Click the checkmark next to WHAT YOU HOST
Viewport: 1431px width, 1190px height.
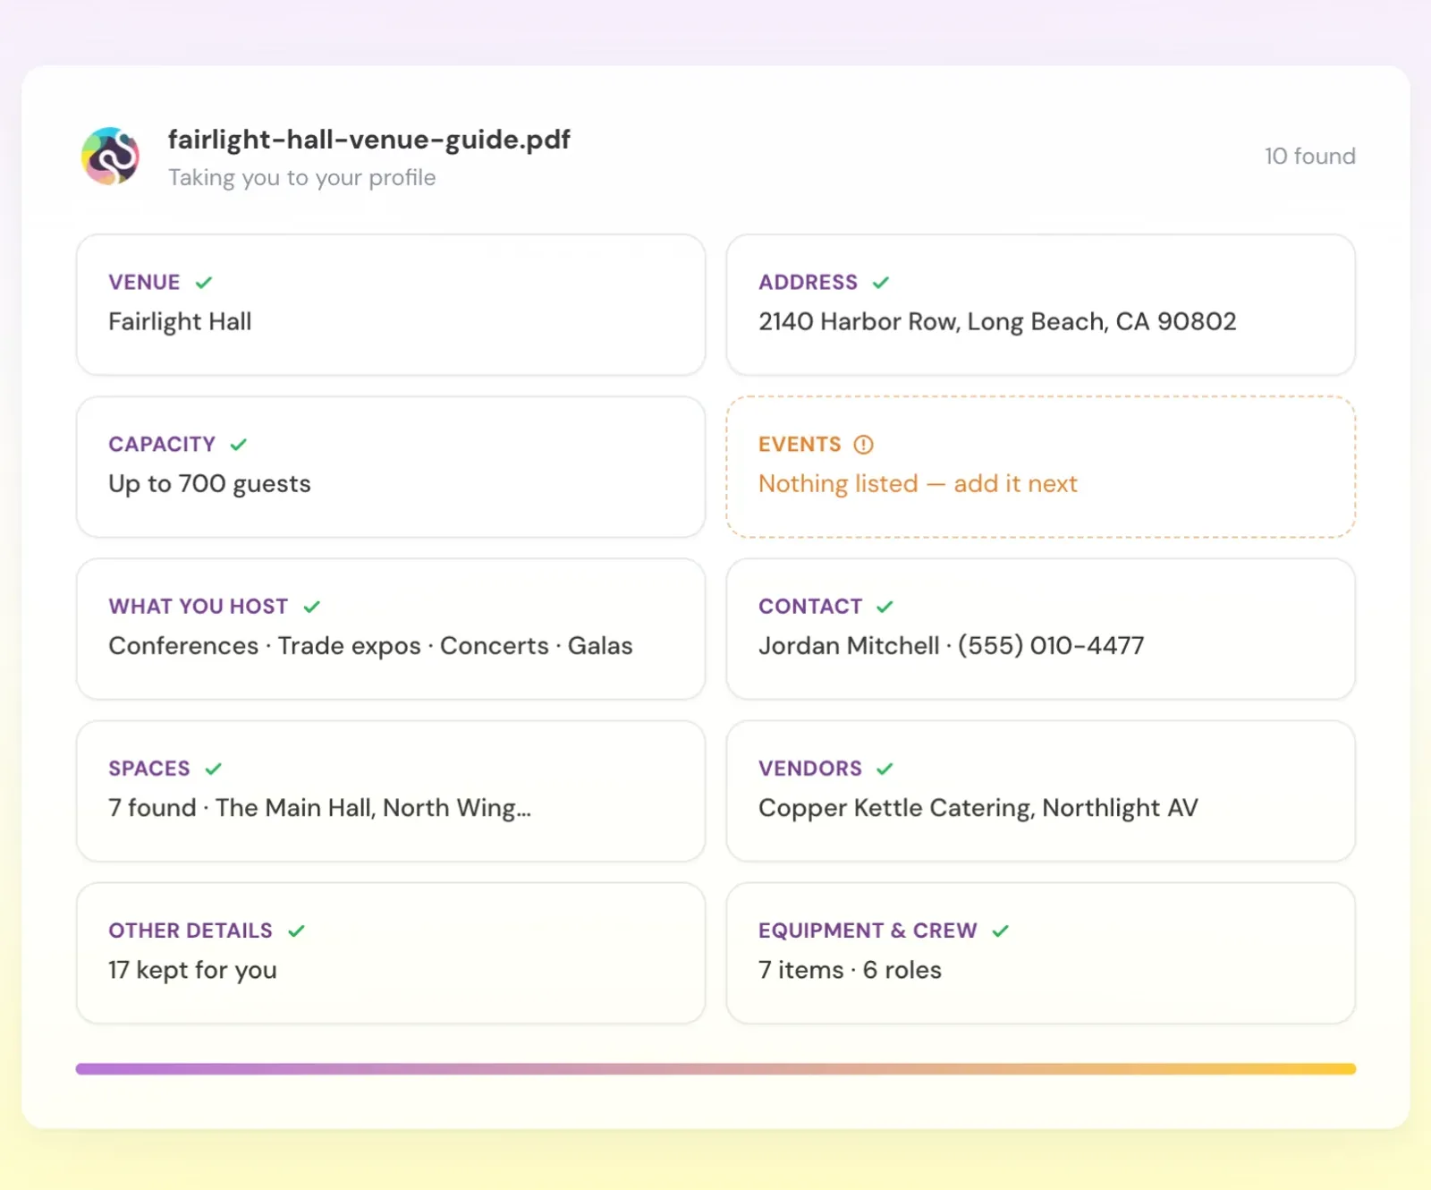pos(311,607)
